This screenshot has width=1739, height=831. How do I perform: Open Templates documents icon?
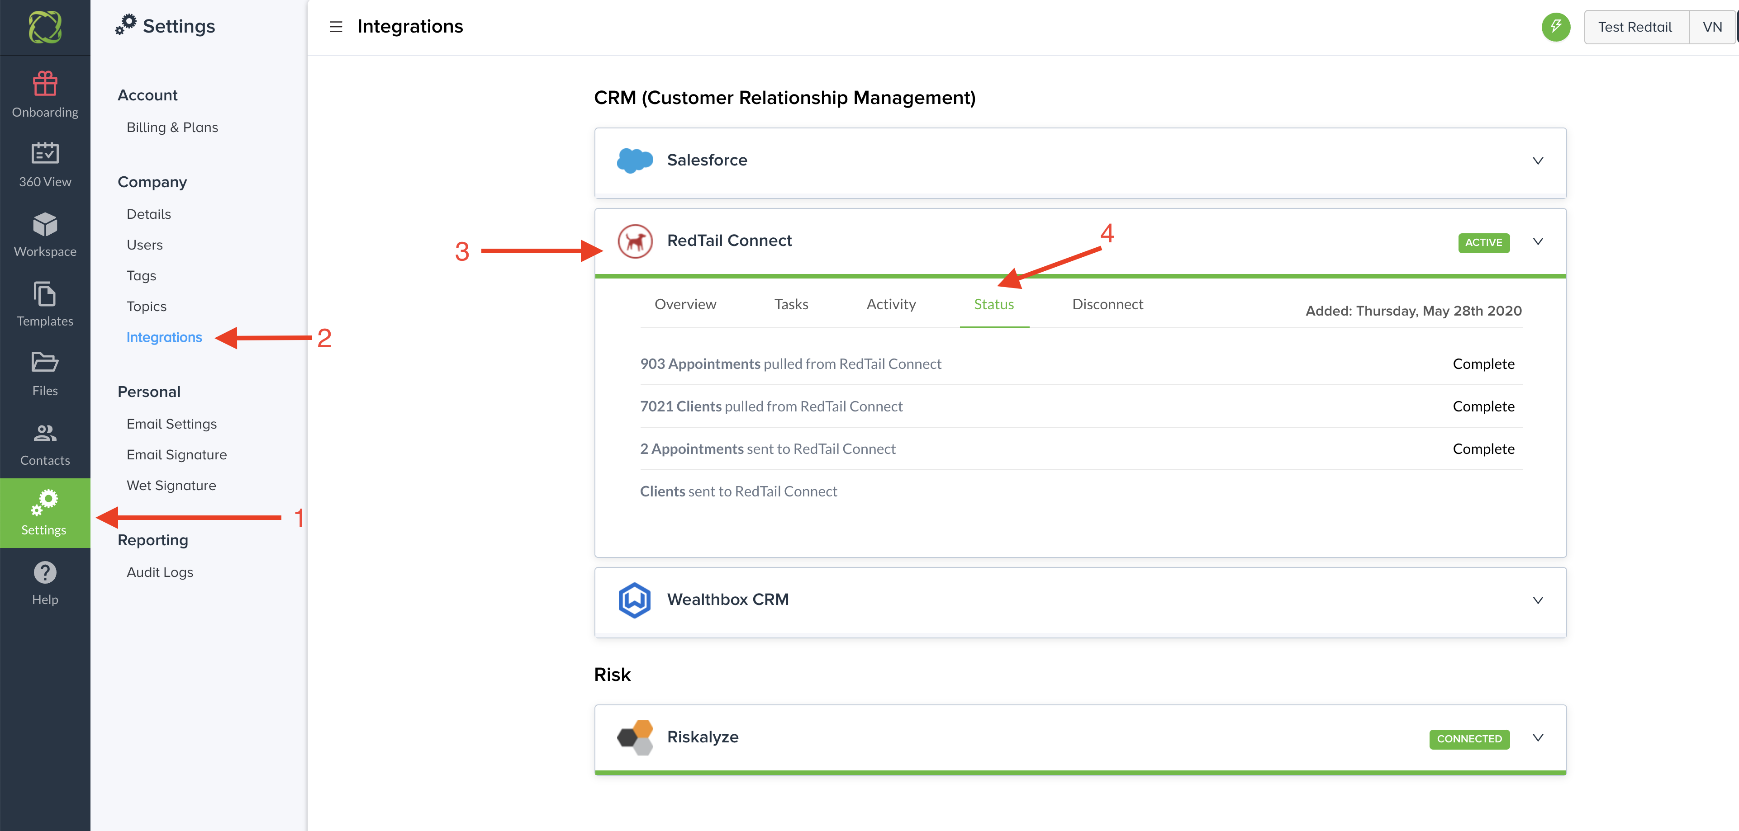point(44,294)
